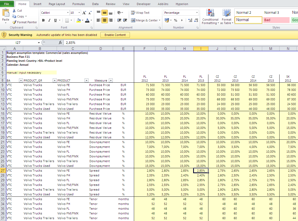Apply the Normal cell style
The image size is (298, 221).
248,20
